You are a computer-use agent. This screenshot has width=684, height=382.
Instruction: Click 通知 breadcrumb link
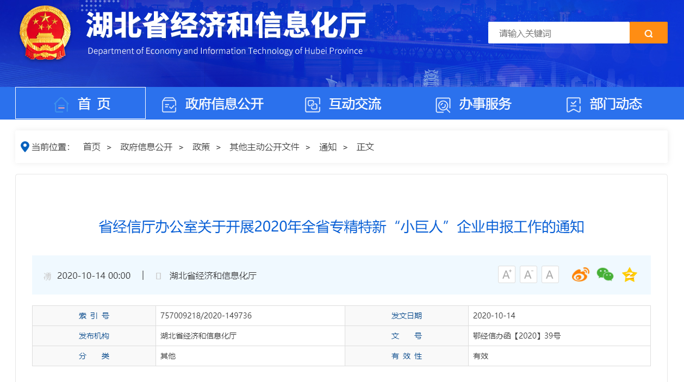coord(328,147)
